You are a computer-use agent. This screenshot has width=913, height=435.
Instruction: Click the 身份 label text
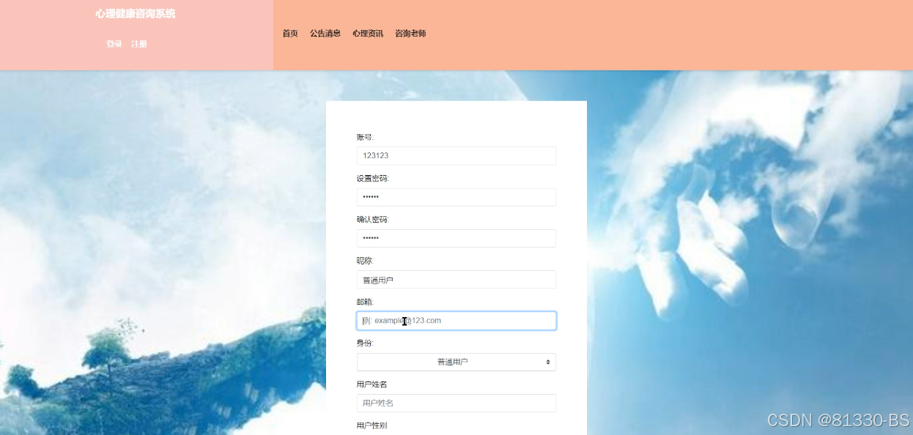click(x=365, y=343)
